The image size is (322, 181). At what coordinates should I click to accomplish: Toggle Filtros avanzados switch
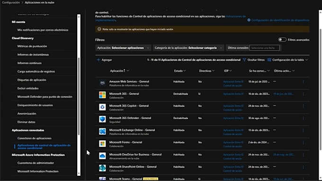click(282, 40)
